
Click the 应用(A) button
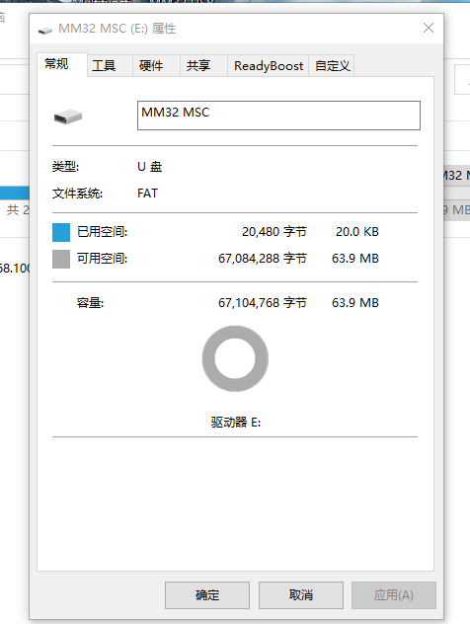394,595
